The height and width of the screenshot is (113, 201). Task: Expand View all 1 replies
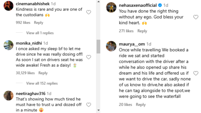(40, 33)
